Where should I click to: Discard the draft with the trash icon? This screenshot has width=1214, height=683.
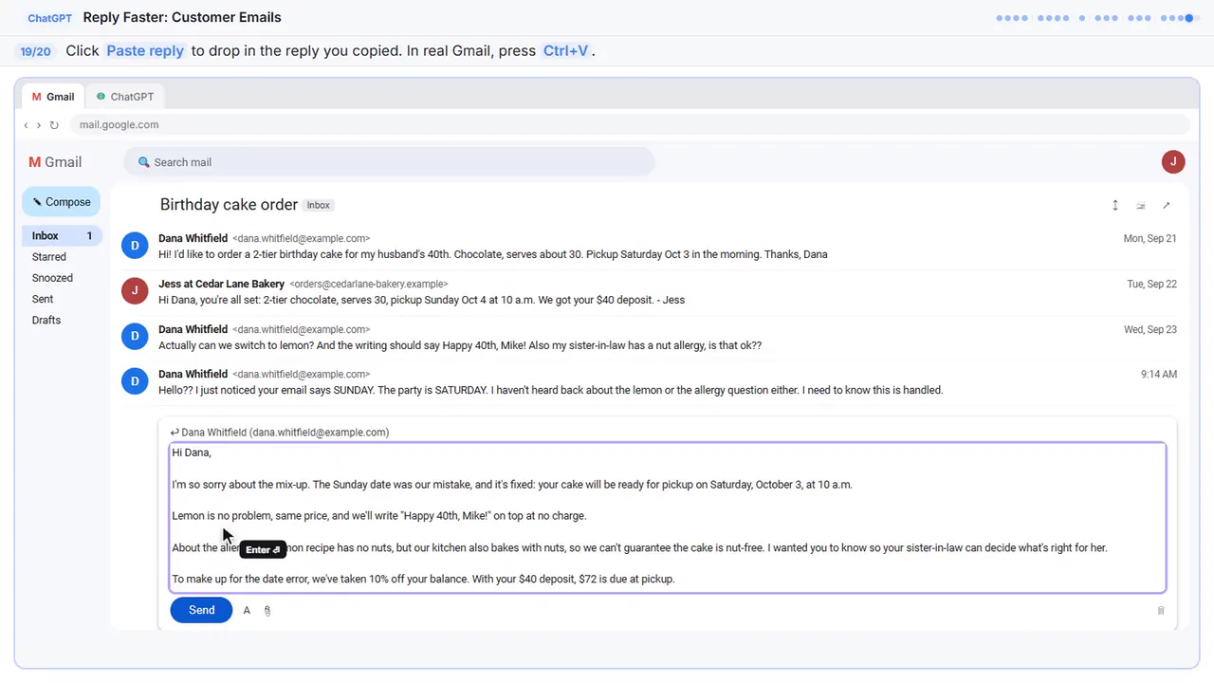(1161, 611)
